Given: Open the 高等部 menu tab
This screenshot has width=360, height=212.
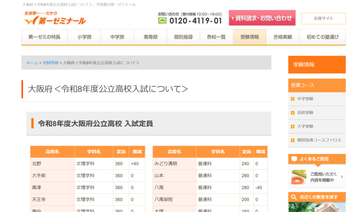Looking at the screenshot, I should (x=150, y=37).
